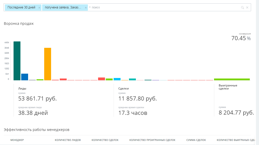The width and height of the screenshot is (259, 145).
Task: Select the light blue bar in the chart
Action: 117,79
